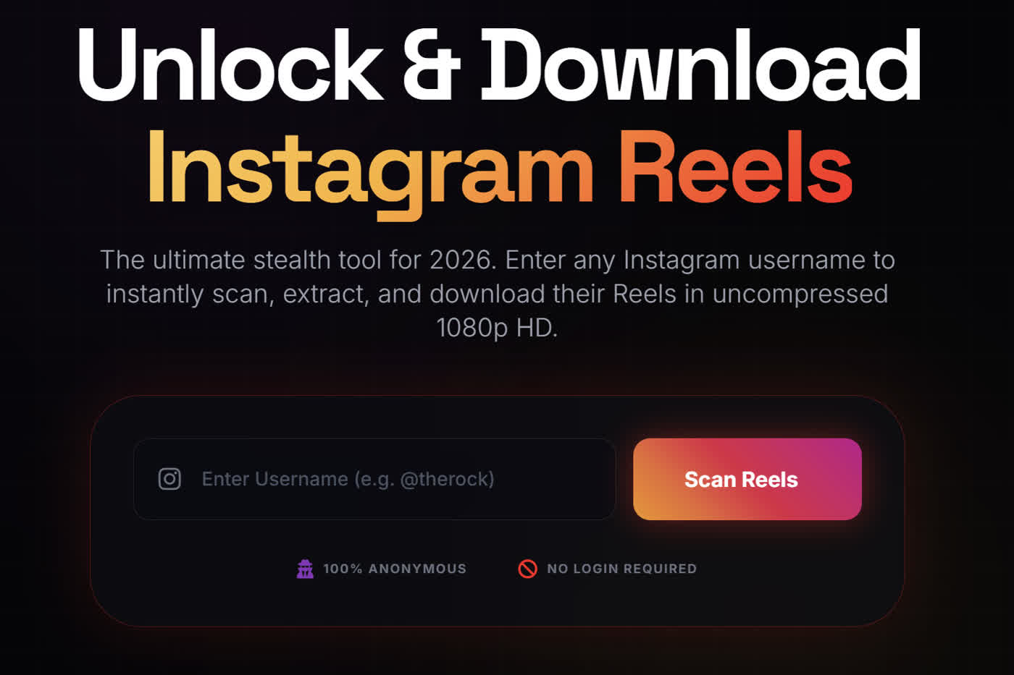Click the ultimate stealth tool description paragraph
The image size is (1014, 675).
[498, 294]
